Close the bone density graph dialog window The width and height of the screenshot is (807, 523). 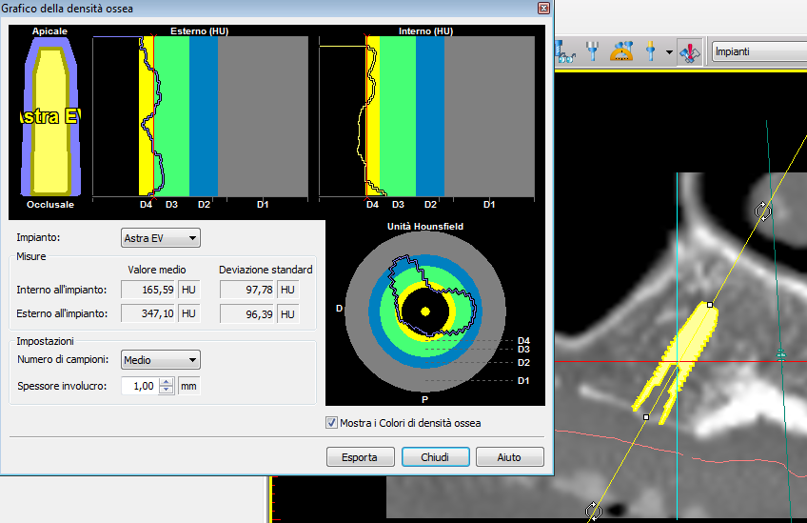tap(541, 9)
